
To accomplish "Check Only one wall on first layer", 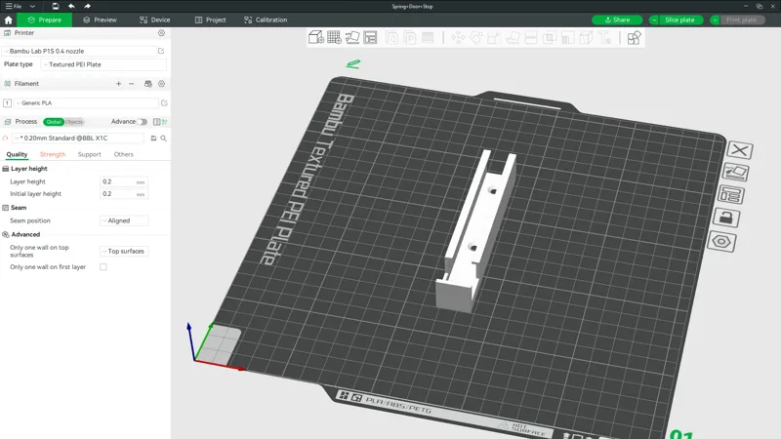I will click(103, 267).
